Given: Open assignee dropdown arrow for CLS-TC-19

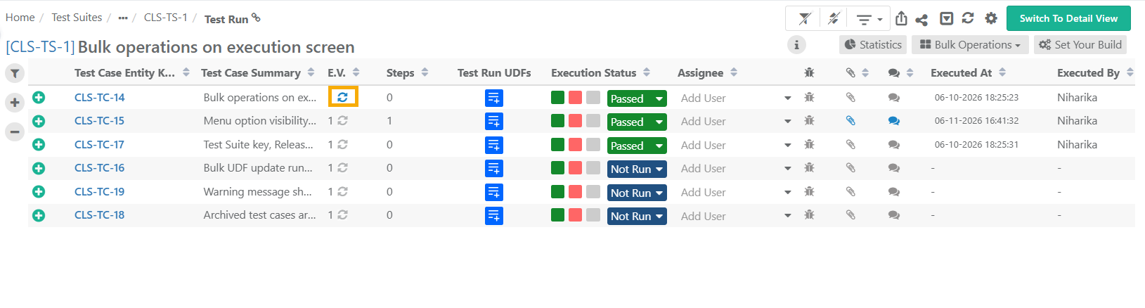Looking at the screenshot, I should click(x=788, y=193).
